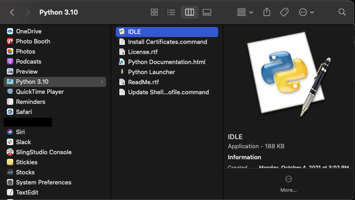
Task: Select the IDLE application row
Action: (167, 32)
